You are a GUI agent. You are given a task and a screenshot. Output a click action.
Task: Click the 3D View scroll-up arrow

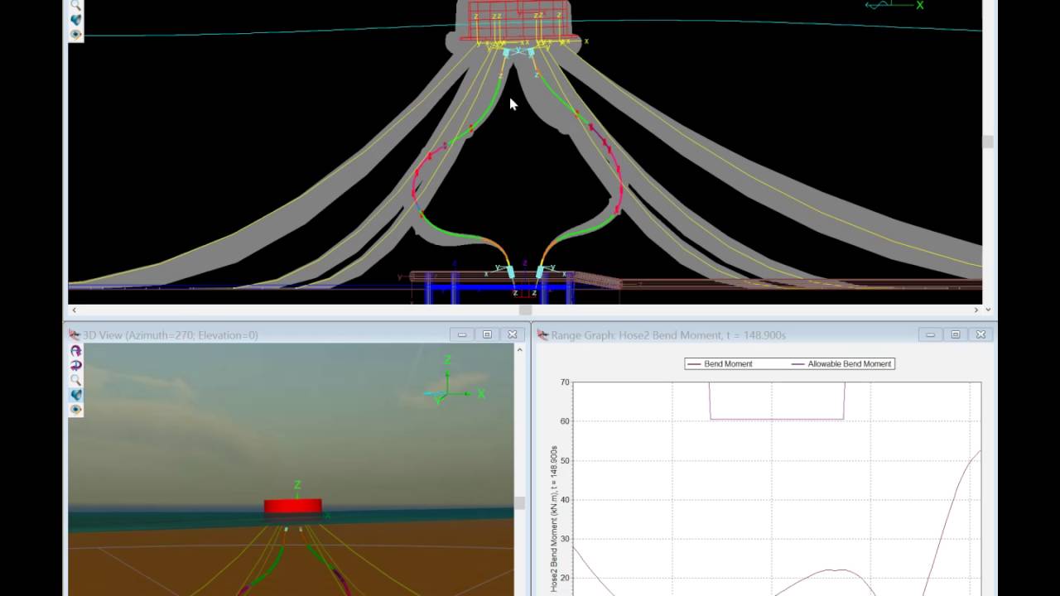point(519,350)
